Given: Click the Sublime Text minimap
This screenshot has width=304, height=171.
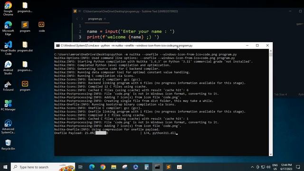Looking at the screenshot, I should tap(300, 24).
